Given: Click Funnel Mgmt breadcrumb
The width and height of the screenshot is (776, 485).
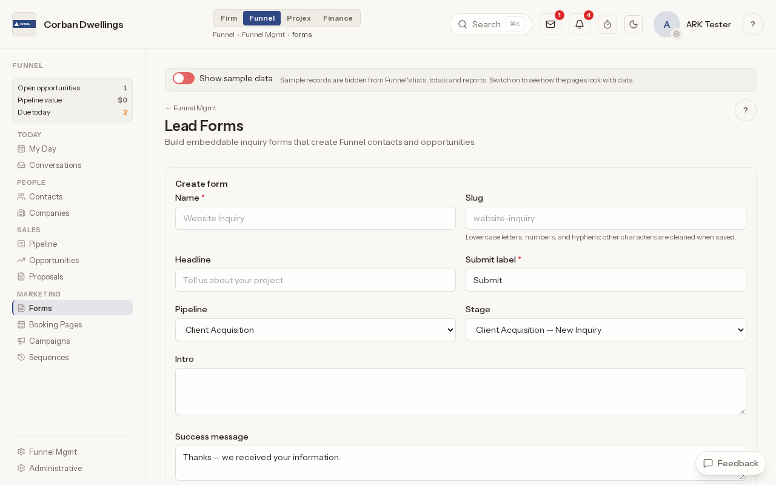Looking at the screenshot, I should (263, 35).
